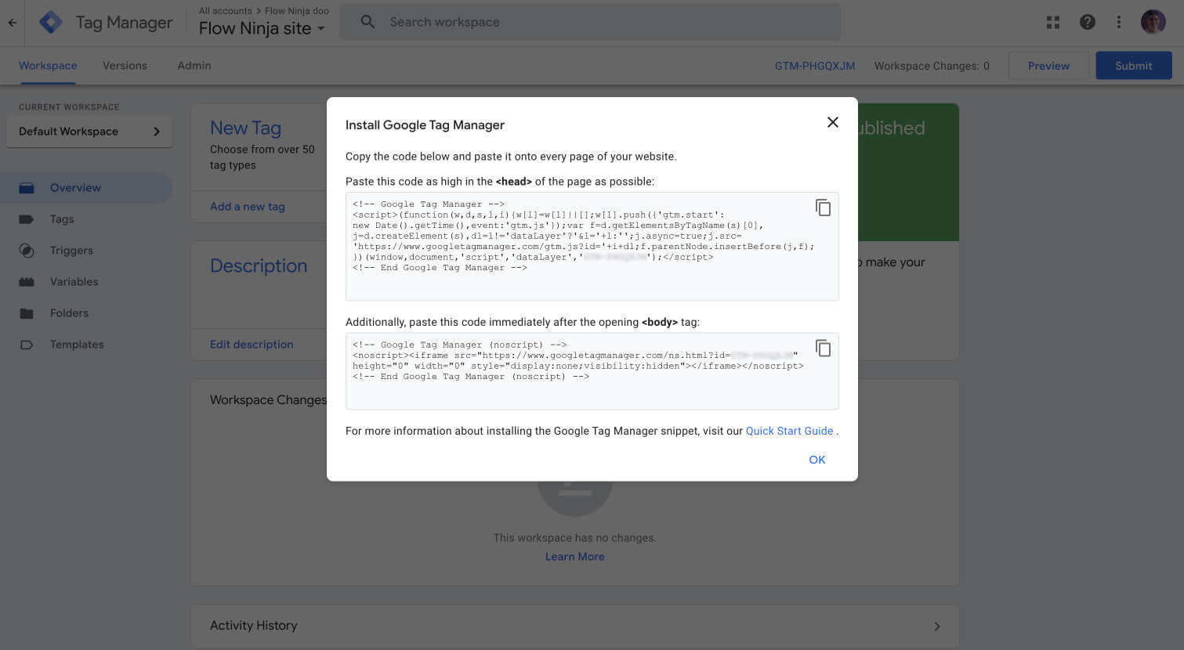Select Triggers in the sidebar
This screenshot has width=1184, height=650.
point(86,251)
